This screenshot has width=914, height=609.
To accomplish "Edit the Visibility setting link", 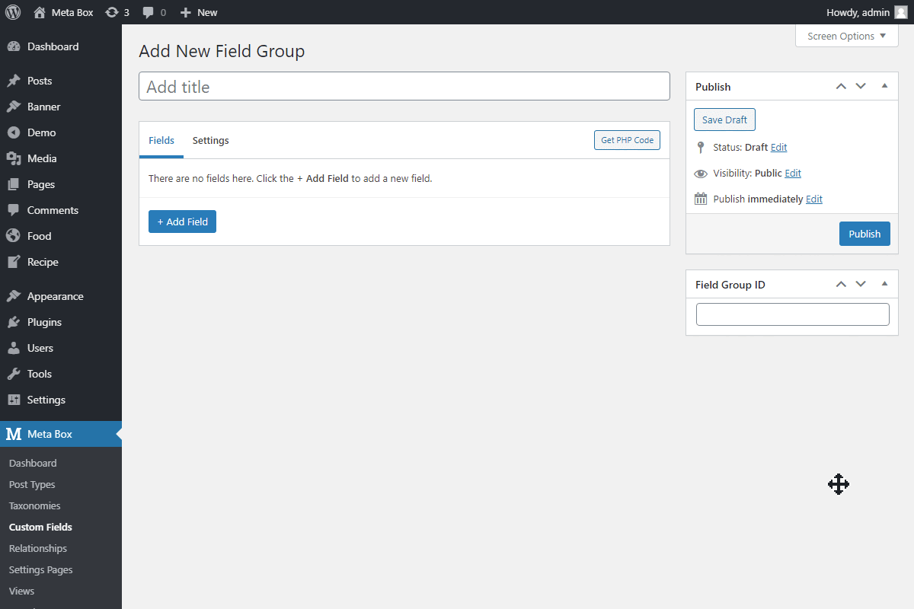I will (793, 173).
